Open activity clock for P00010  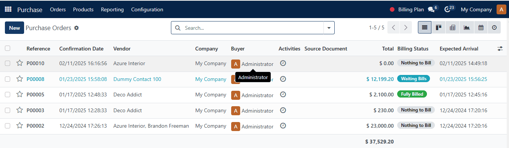pos(283,63)
